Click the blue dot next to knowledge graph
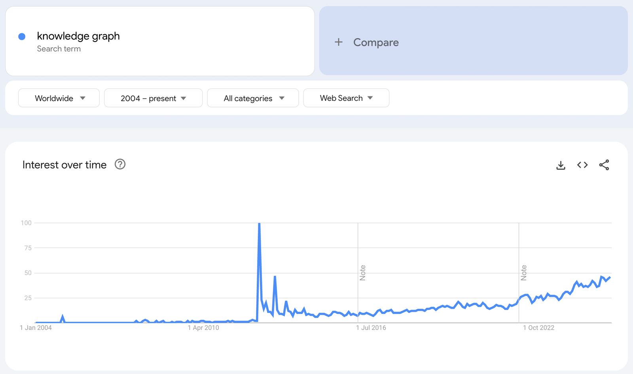This screenshot has height=374, width=633. 22,36
